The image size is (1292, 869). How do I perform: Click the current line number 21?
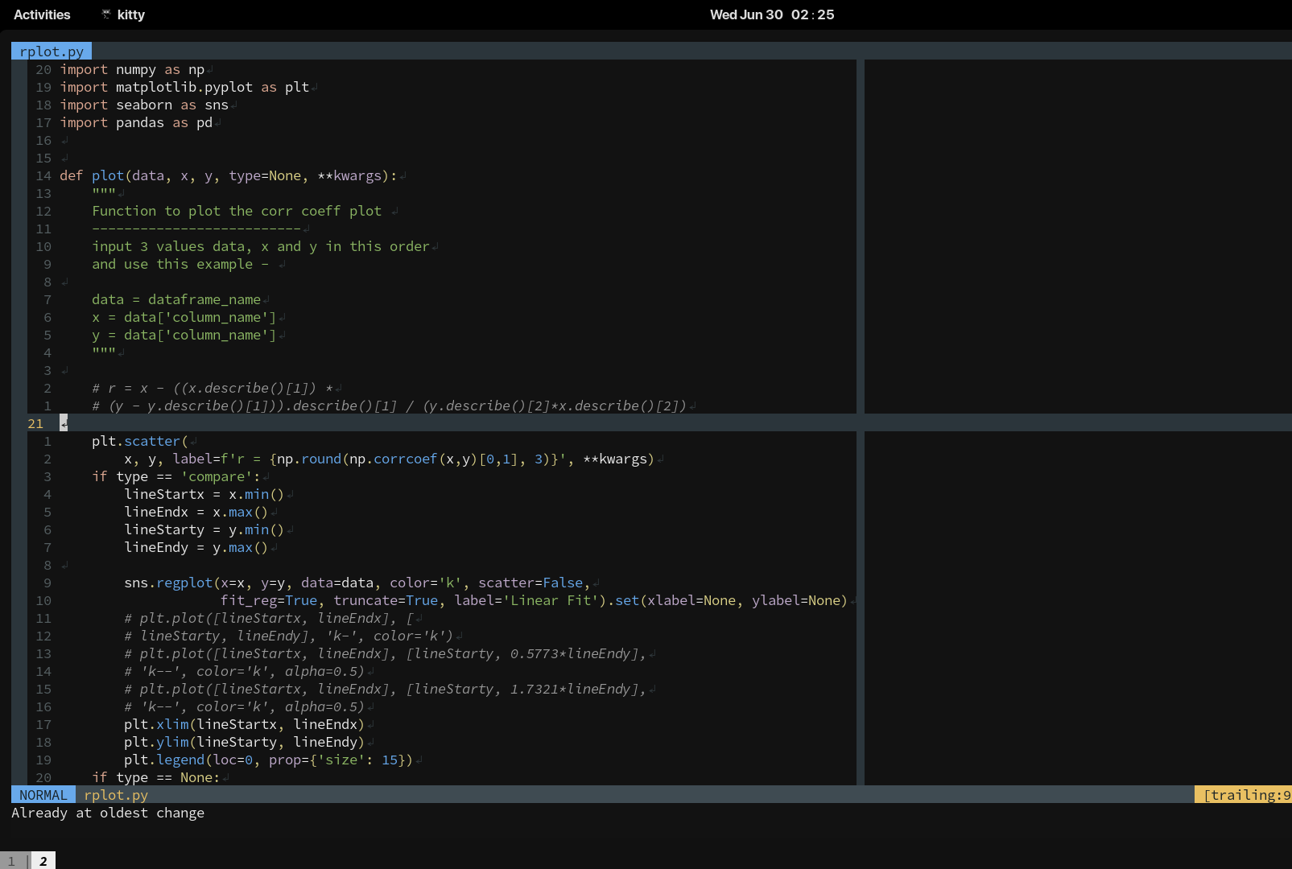(x=35, y=423)
